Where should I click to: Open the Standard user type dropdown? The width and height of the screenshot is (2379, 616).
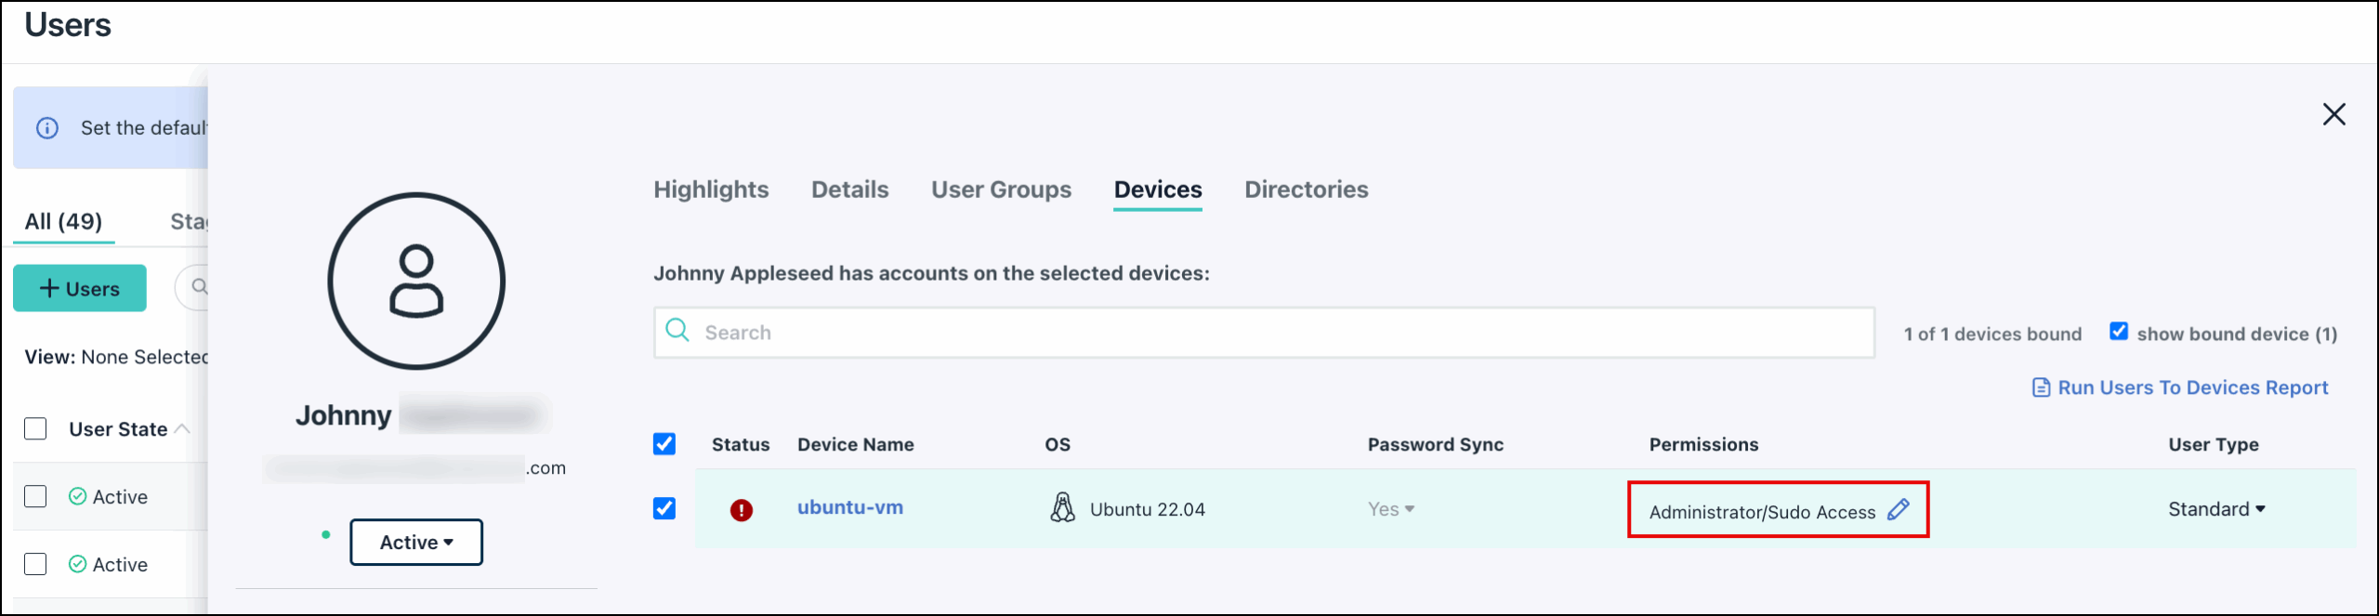tap(2216, 509)
